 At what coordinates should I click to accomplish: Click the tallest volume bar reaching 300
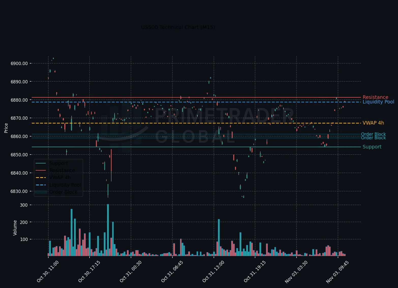click(x=108, y=230)
